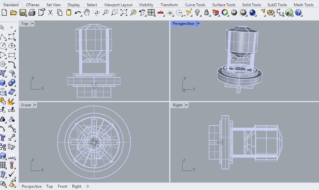Join objects with the puzzle piece icon
The width and height of the screenshot is (319, 190).
2,101
